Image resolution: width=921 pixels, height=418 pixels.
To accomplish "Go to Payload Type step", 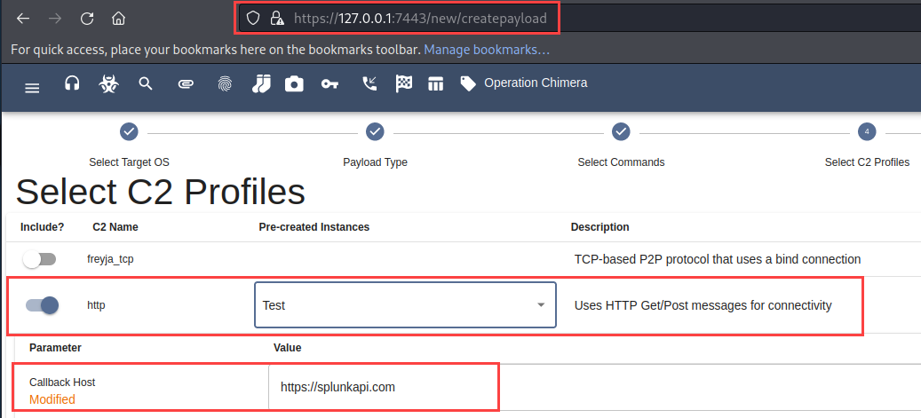I will tap(375, 132).
